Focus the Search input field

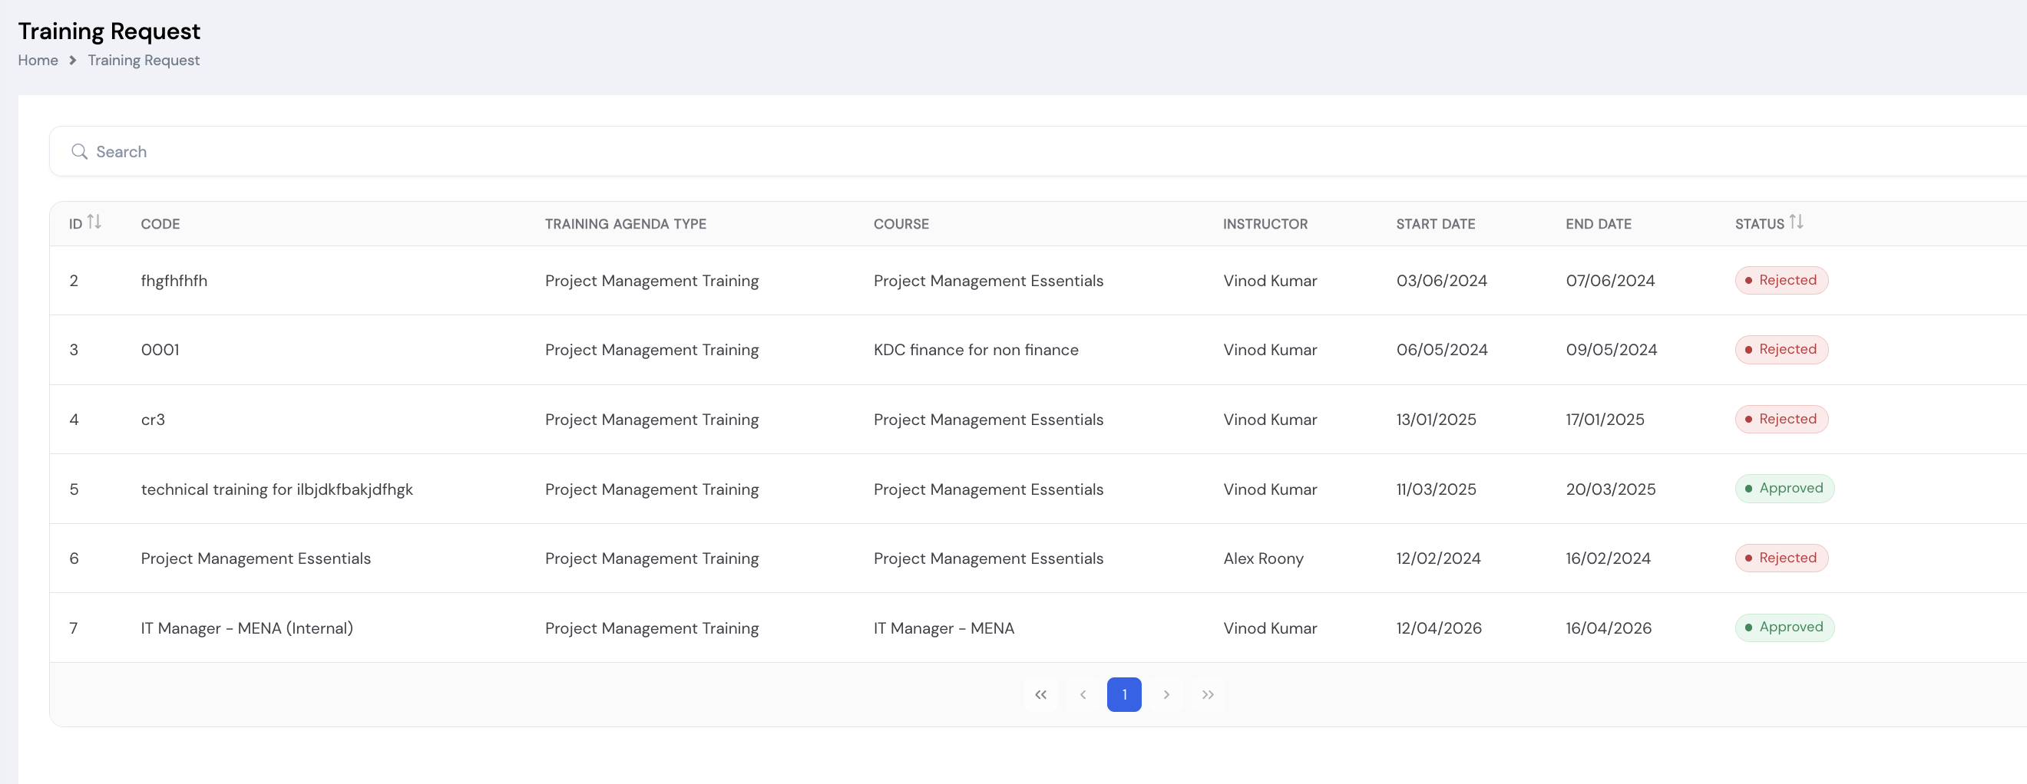click(x=1037, y=152)
